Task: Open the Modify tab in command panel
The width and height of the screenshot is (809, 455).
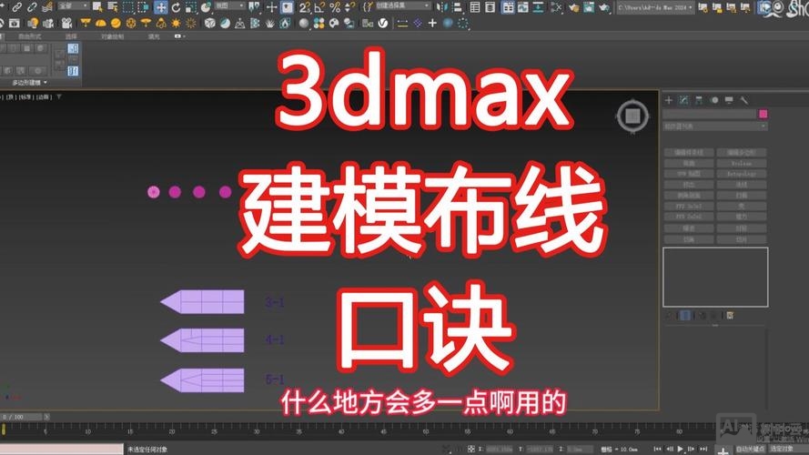Action: 683,100
